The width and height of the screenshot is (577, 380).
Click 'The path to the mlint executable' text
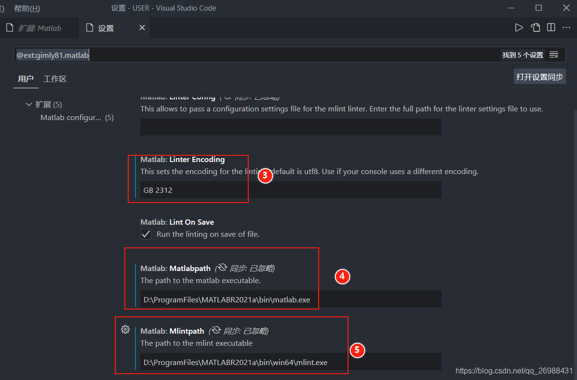pyautogui.click(x=197, y=343)
